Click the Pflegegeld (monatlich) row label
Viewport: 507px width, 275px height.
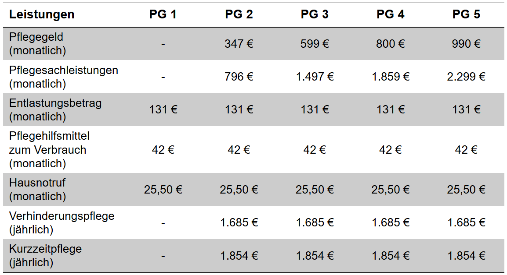tap(38, 44)
